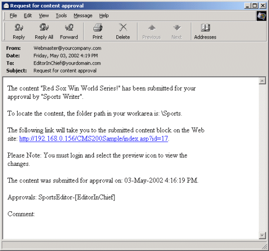Follow the CMS200Sample index.asp link
This screenshot has width=269, height=251.
point(93,138)
